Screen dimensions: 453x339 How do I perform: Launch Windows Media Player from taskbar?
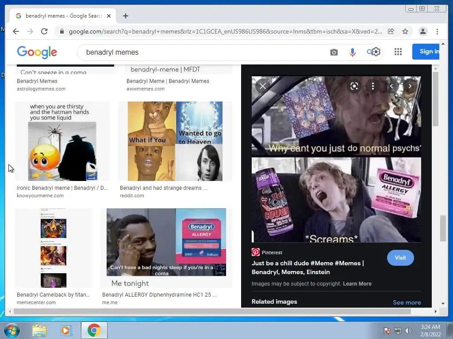click(65, 331)
